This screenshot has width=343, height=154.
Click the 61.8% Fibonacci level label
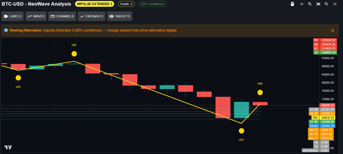pyautogui.click(x=322, y=122)
